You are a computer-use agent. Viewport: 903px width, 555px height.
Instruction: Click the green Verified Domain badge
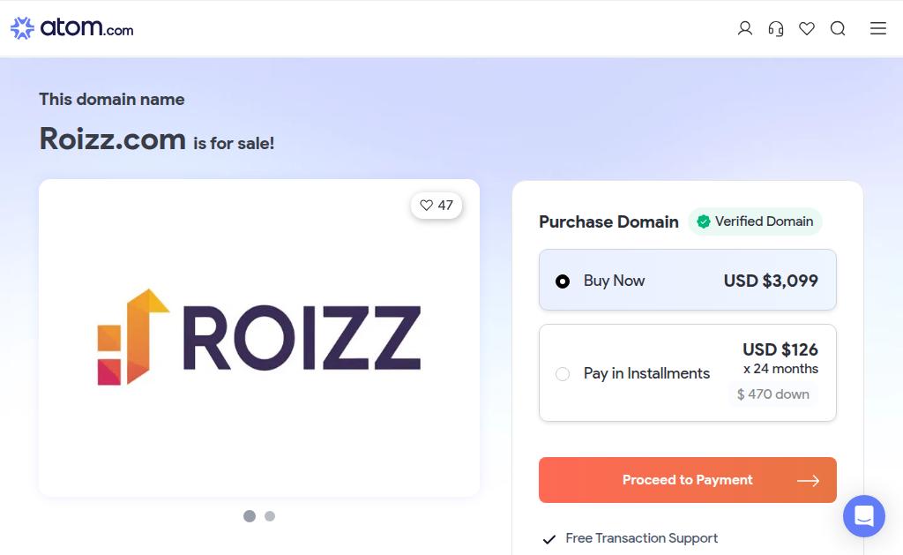(755, 221)
